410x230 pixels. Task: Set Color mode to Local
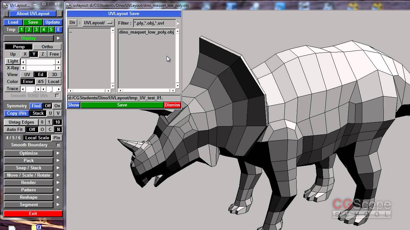pos(53,82)
